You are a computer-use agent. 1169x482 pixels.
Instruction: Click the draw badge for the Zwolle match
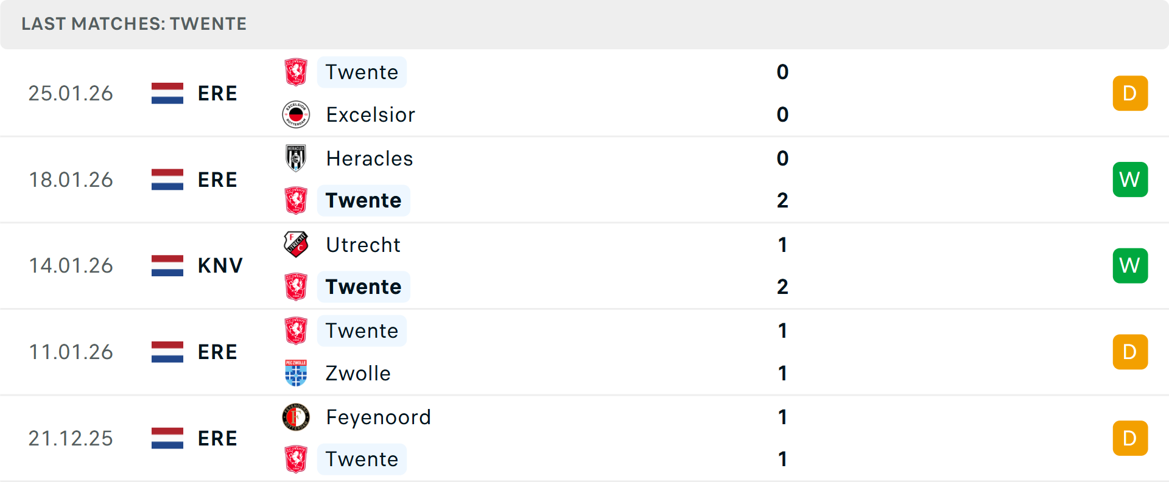pyautogui.click(x=1130, y=352)
